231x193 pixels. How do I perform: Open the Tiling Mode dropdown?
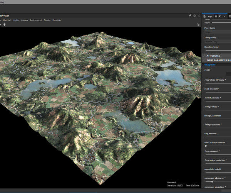point(218,41)
